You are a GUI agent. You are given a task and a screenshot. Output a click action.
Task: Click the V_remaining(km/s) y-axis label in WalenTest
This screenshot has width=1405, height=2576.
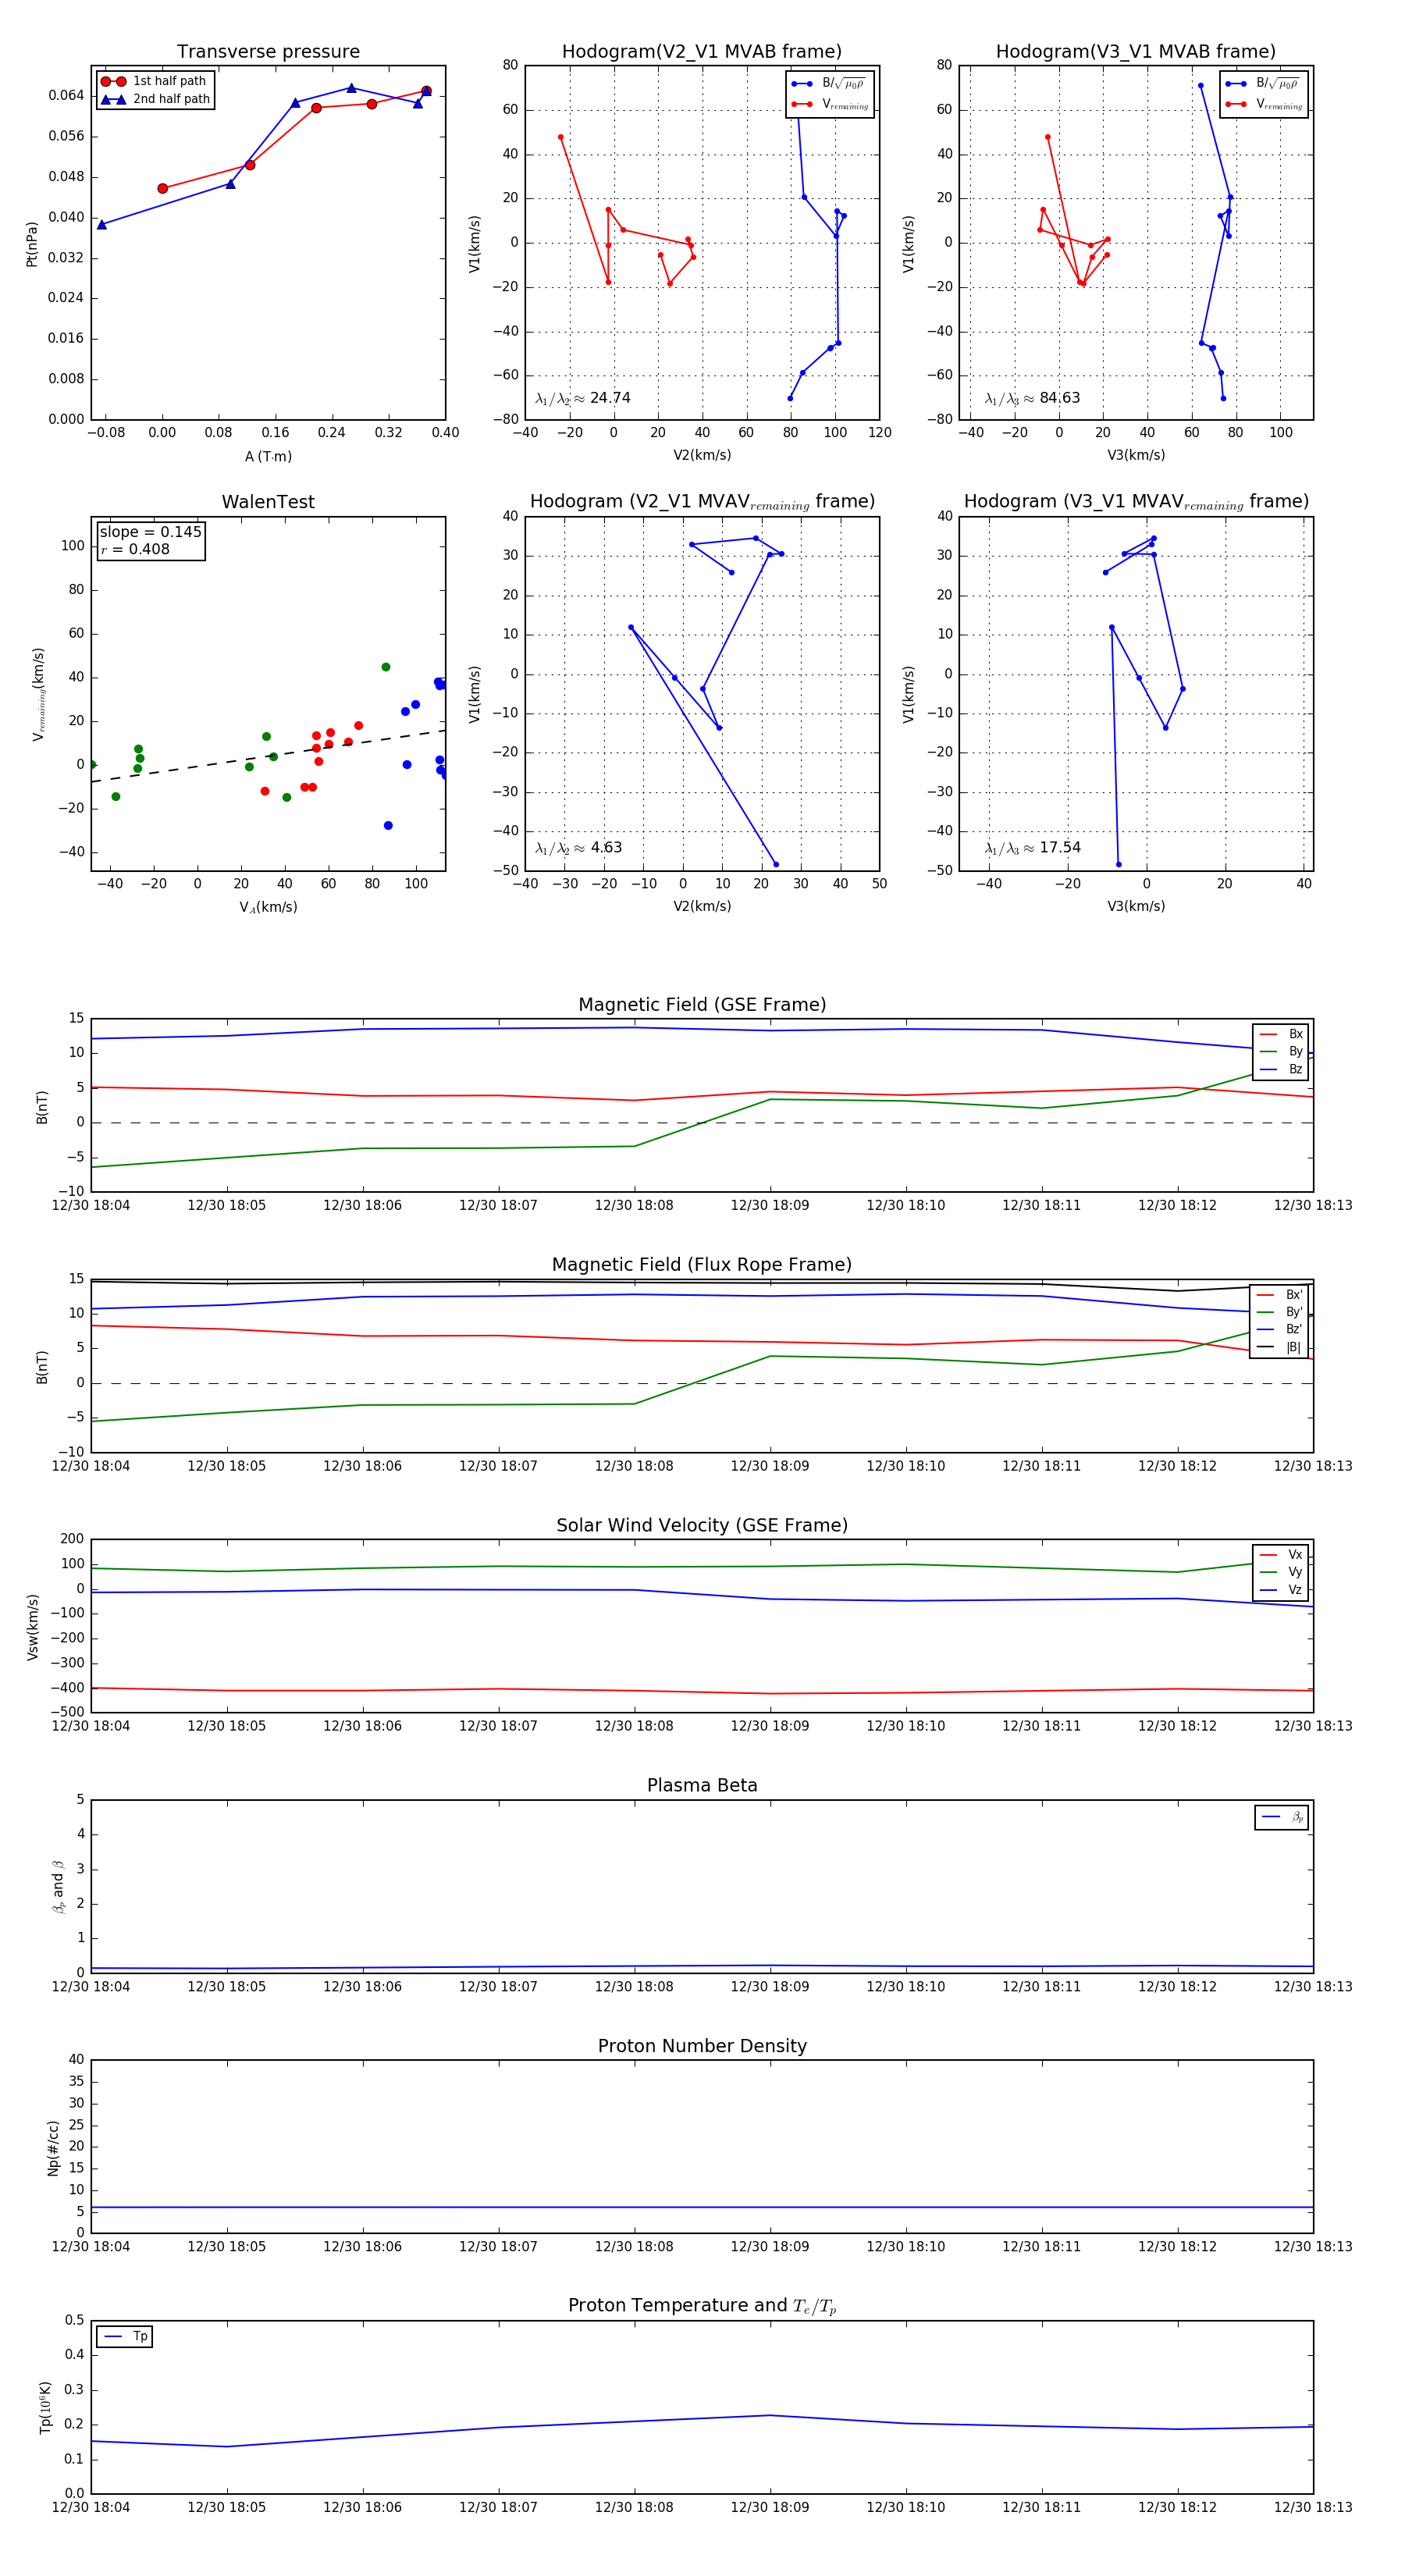[39, 694]
